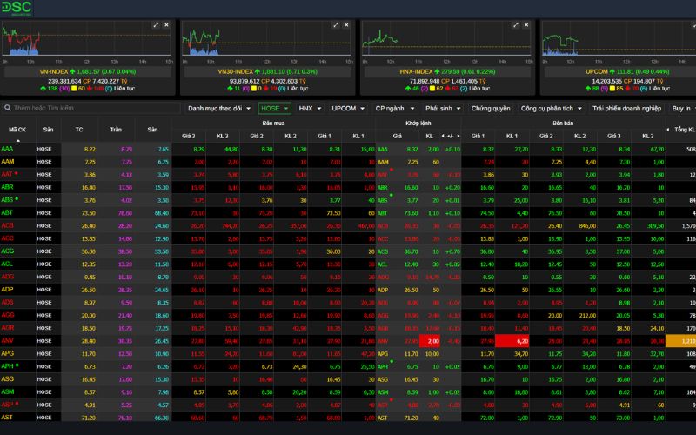Select the ACB stock symbol
The height and width of the screenshot is (435, 696).
(x=7, y=225)
